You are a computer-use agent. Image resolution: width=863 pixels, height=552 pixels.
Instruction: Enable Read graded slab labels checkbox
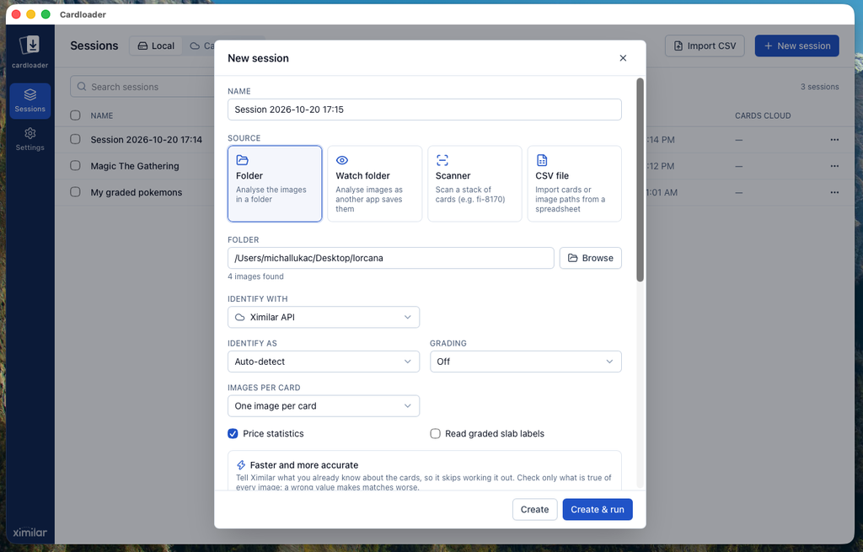pyautogui.click(x=435, y=434)
